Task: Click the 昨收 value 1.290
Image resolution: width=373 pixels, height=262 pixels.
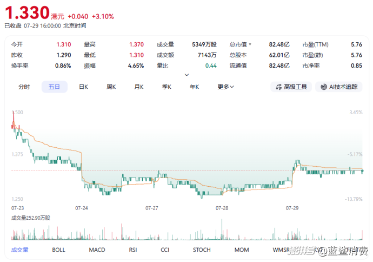Action: [64, 55]
